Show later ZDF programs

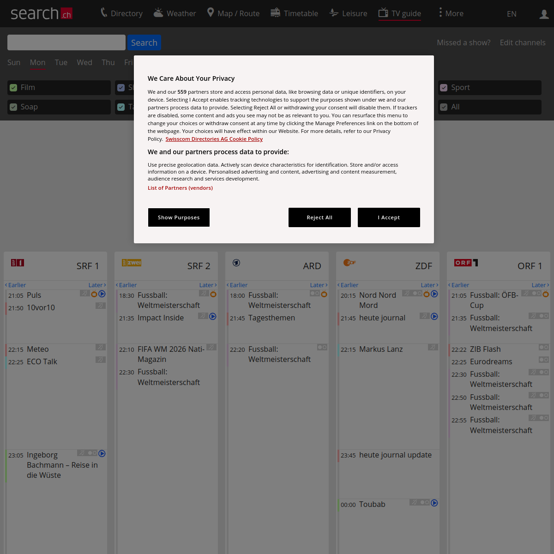click(430, 285)
